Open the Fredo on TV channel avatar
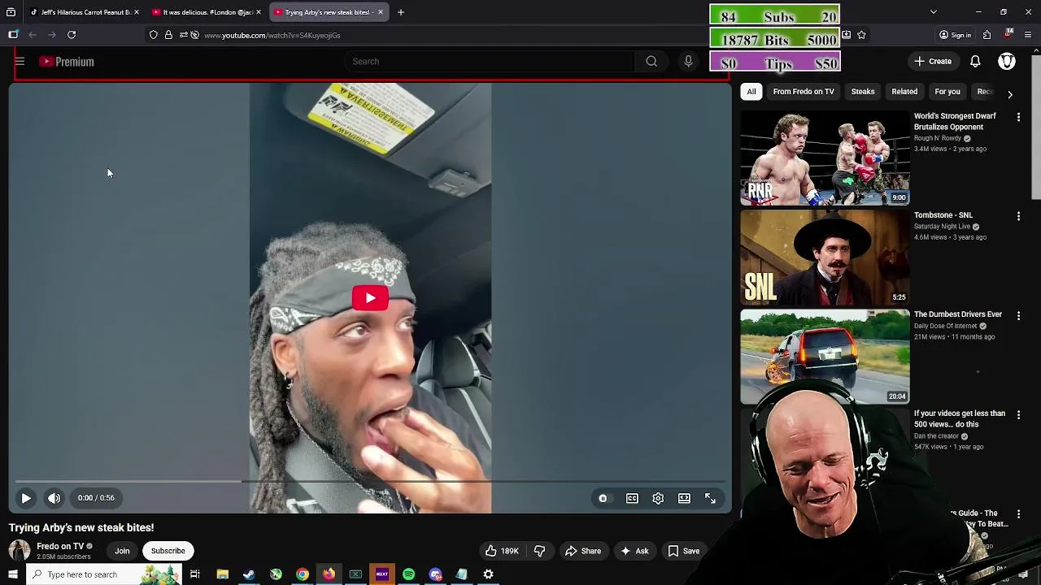1041x585 pixels. [x=20, y=551]
